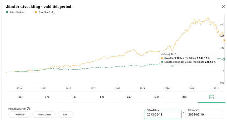Click the Swedbank Robur Ny Teknik tooltip entry

point(185,58)
